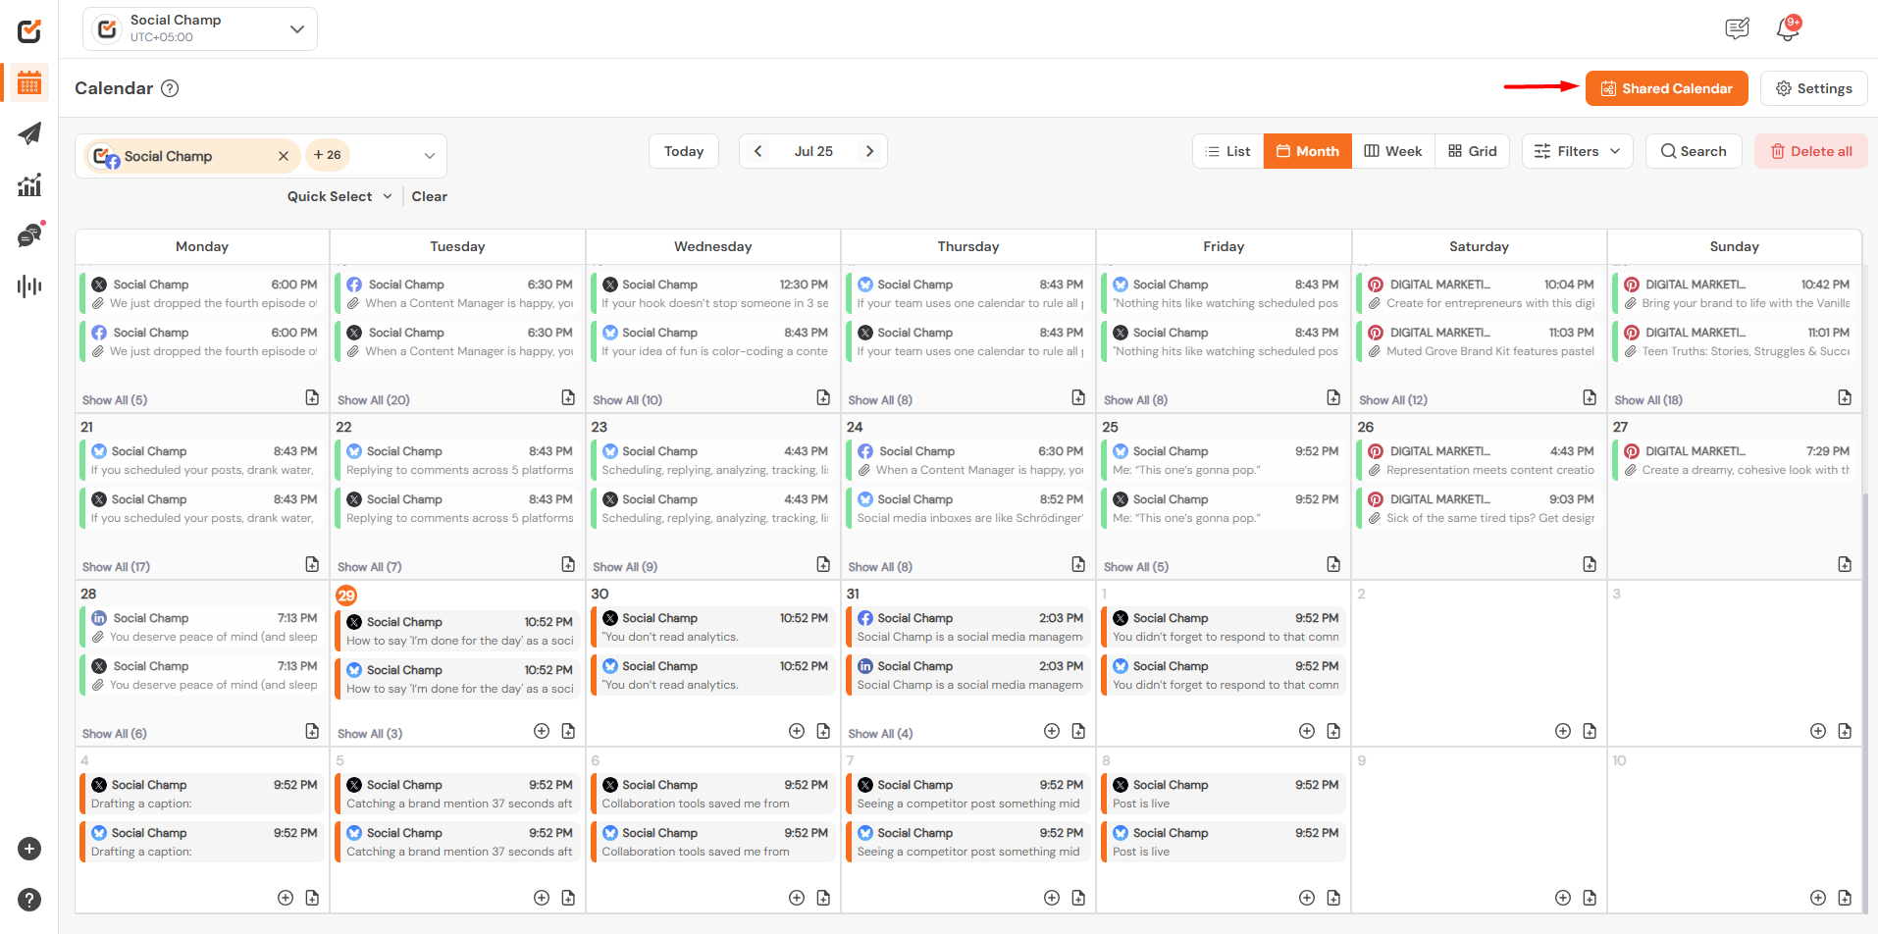Open the messages feedback icon in header
The height and width of the screenshot is (934, 1878).
pos(1737,29)
